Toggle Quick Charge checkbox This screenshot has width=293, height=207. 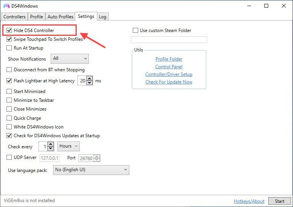click(9, 118)
